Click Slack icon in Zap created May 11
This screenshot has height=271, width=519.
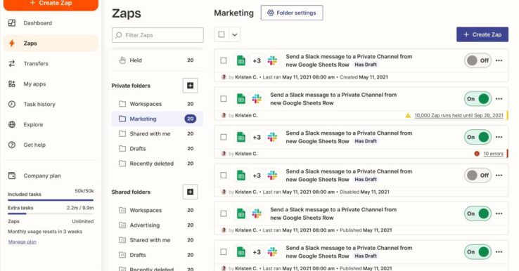[272, 60]
